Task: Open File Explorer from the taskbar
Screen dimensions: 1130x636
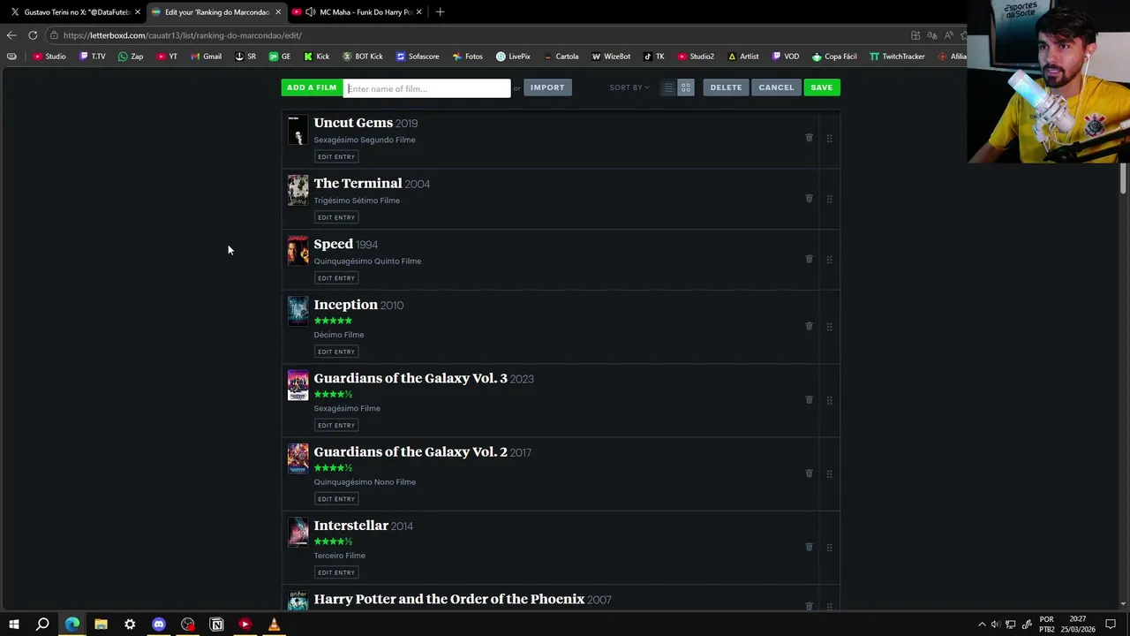Action: [x=101, y=625]
